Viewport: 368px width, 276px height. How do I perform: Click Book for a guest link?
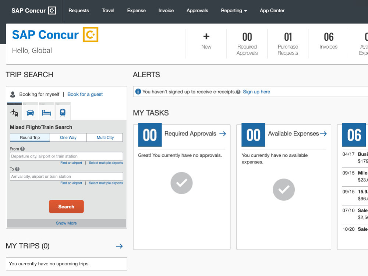pos(85,94)
